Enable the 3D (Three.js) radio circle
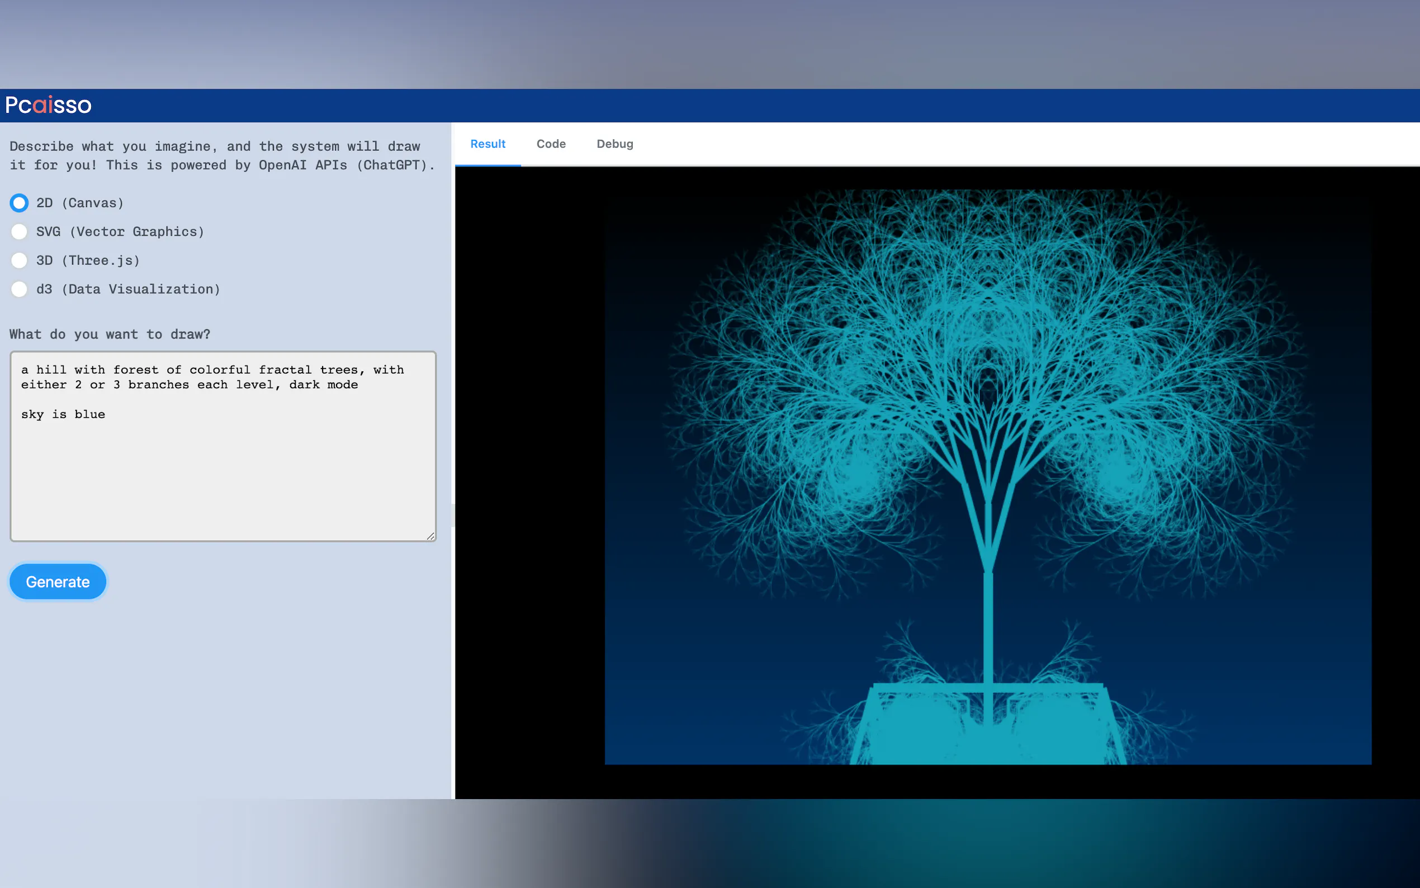The width and height of the screenshot is (1420, 888). (20, 260)
